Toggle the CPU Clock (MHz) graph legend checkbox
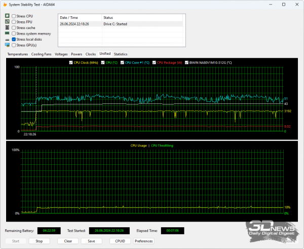Screen dimensions: 304x249 (x=71, y=62)
